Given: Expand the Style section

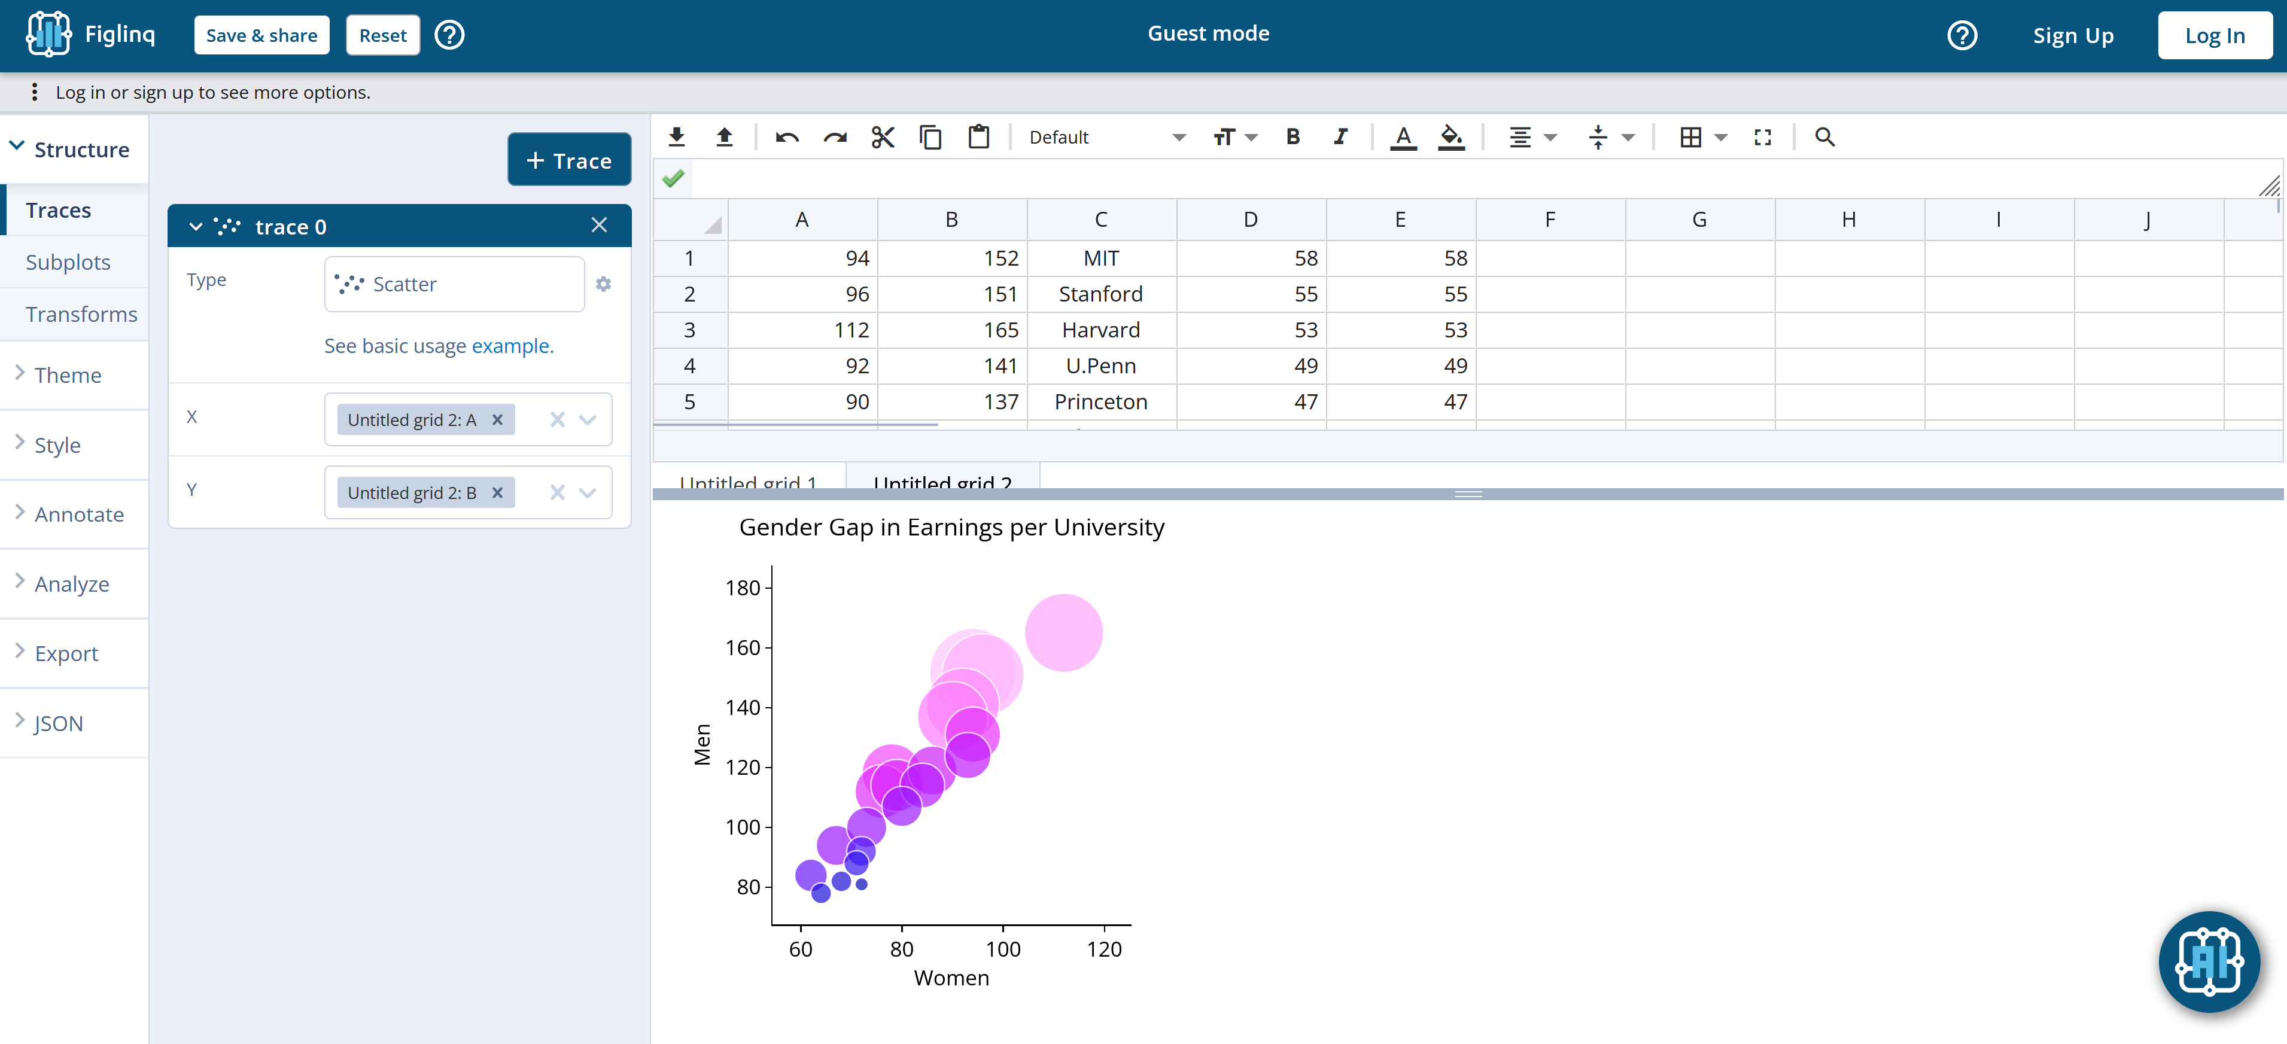Looking at the screenshot, I should (74, 445).
